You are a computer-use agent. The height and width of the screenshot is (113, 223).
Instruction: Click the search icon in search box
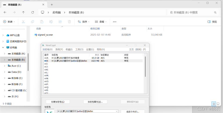click(x=215, y=13)
